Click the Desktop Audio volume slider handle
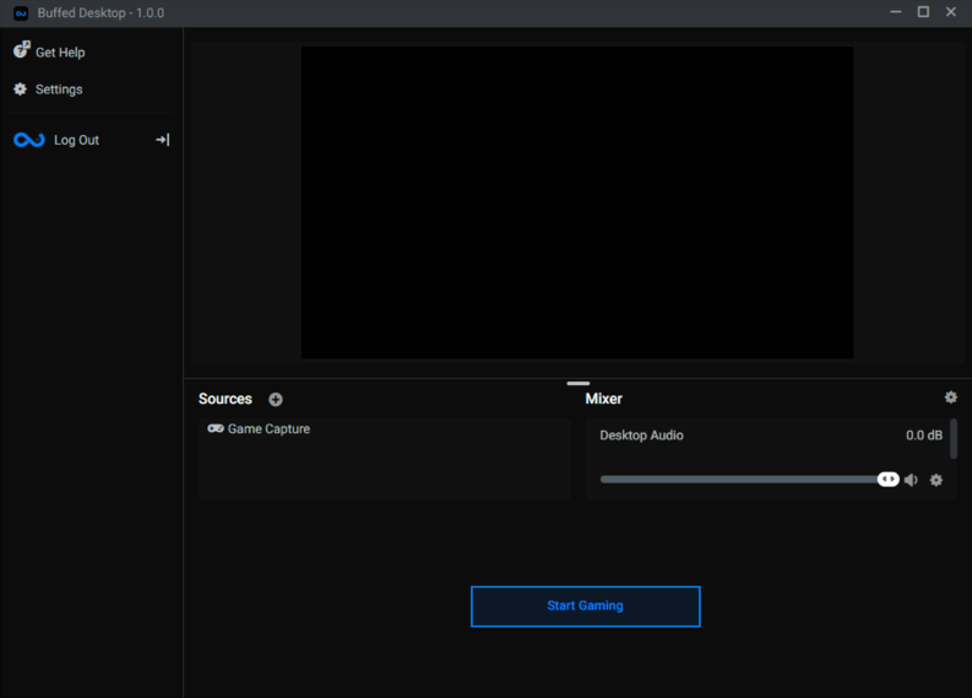The image size is (972, 698). (888, 479)
